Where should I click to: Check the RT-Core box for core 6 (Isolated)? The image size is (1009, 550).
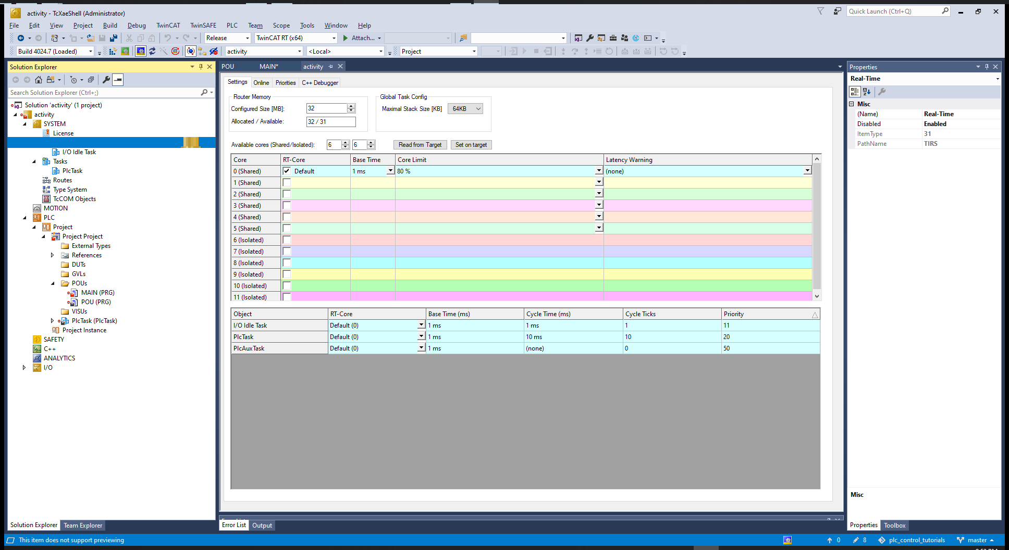pos(287,240)
